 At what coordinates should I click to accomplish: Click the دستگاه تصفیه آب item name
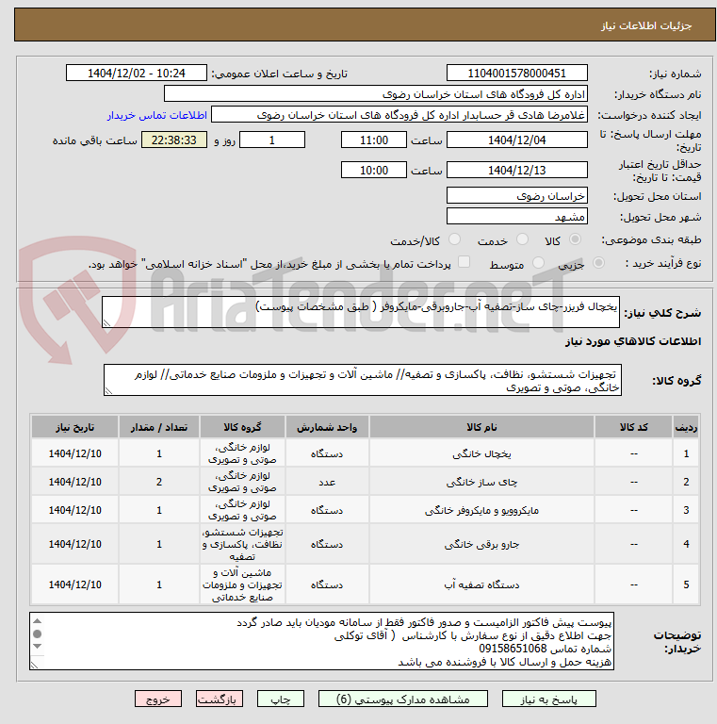pos(481,584)
